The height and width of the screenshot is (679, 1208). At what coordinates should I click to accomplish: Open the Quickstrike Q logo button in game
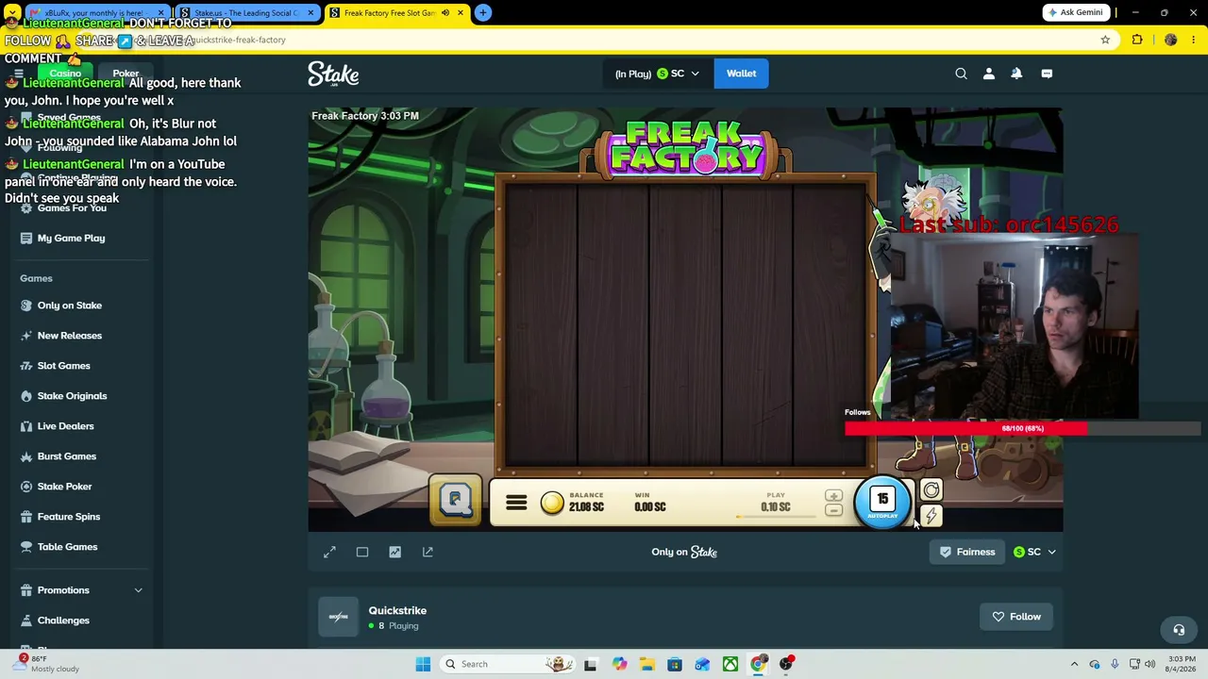coord(456,500)
